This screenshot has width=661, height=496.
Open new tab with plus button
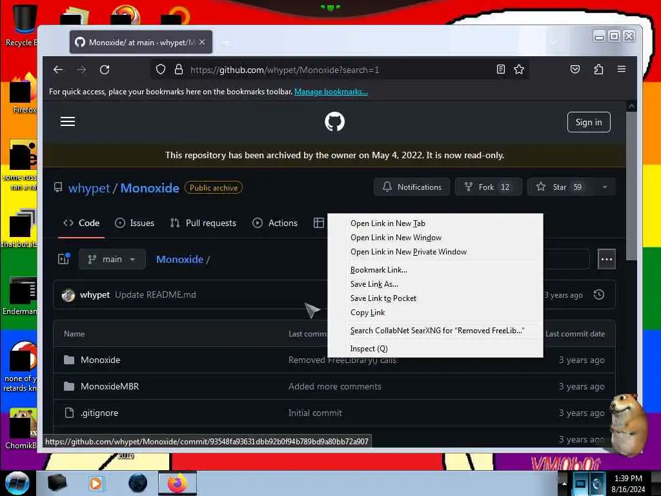pyautogui.click(x=227, y=43)
